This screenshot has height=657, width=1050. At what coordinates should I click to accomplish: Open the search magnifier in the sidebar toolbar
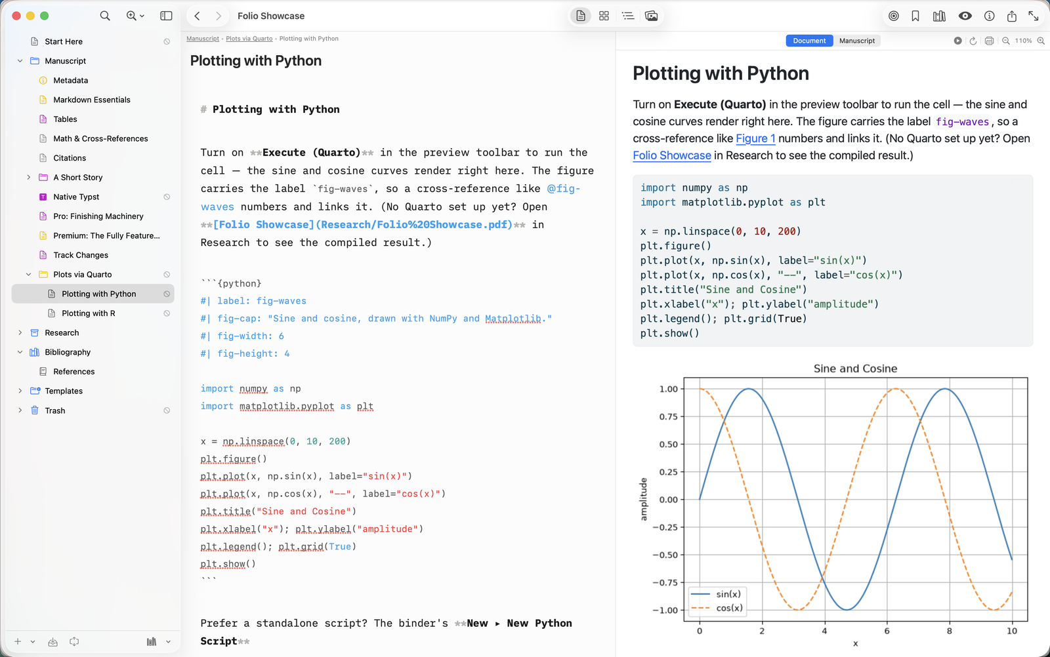pyautogui.click(x=105, y=16)
